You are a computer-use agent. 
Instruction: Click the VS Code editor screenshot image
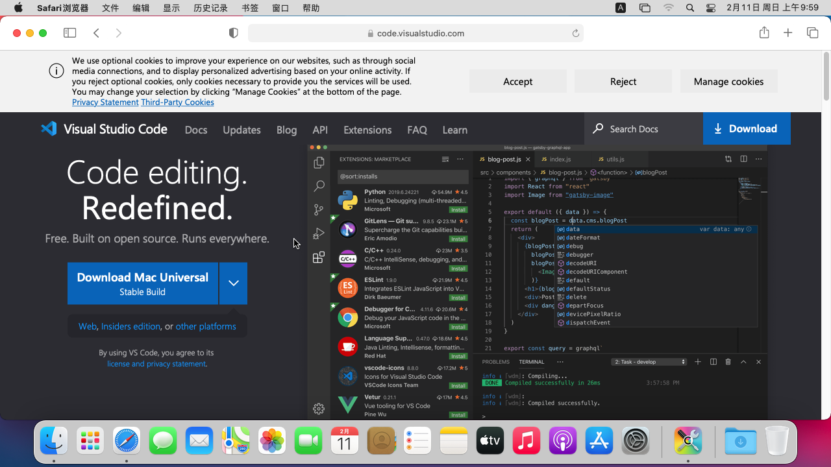tap(538, 281)
